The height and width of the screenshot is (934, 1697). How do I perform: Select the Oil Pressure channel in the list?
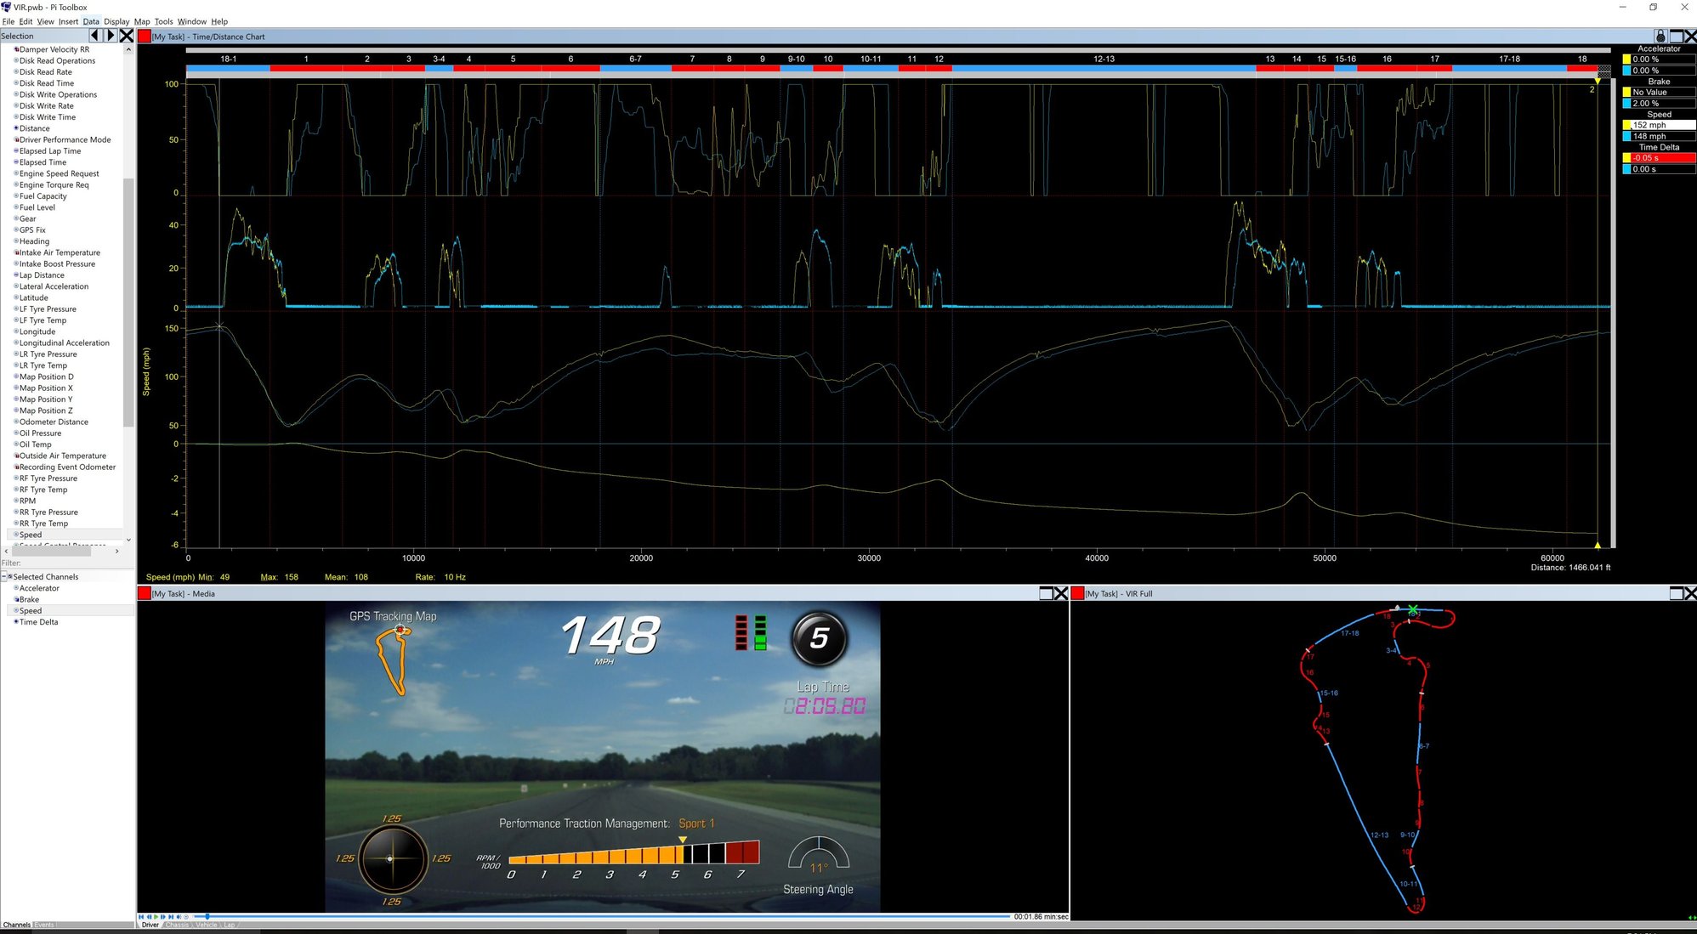(38, 433)
